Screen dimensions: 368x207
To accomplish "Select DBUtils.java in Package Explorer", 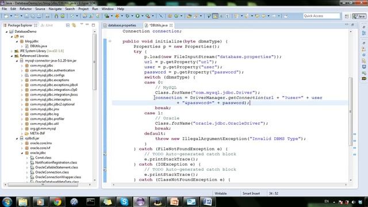I will pyautogui.click(x=39, y=46).
